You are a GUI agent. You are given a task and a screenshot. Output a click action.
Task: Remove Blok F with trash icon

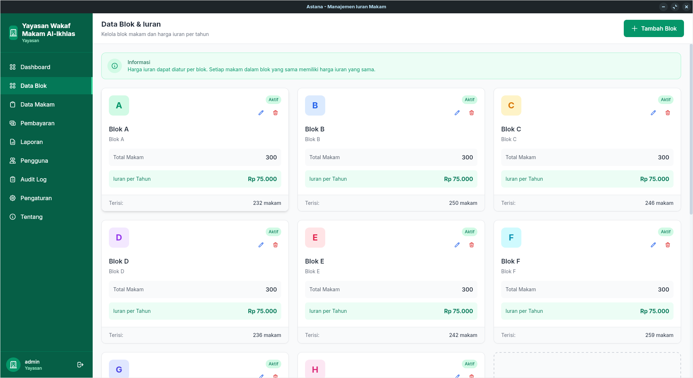click(668, 245)
